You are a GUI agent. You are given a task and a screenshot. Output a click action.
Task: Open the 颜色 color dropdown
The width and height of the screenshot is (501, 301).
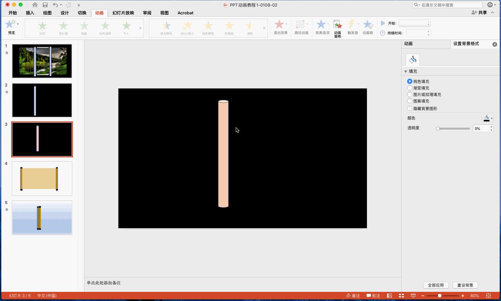[x=488, y=118]
